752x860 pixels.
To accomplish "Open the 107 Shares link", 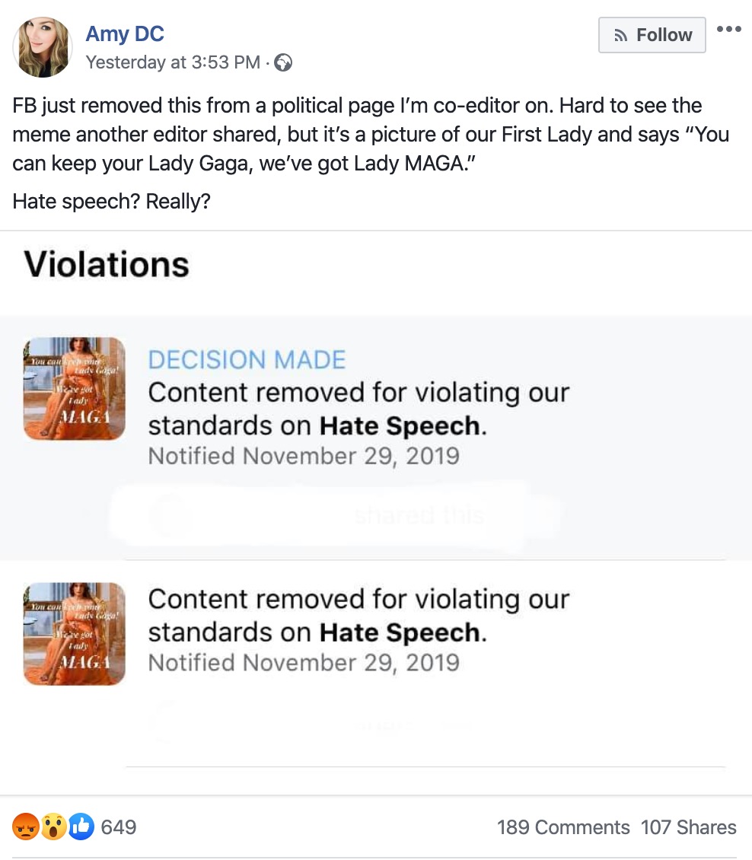I will click(x=688, y=827).
